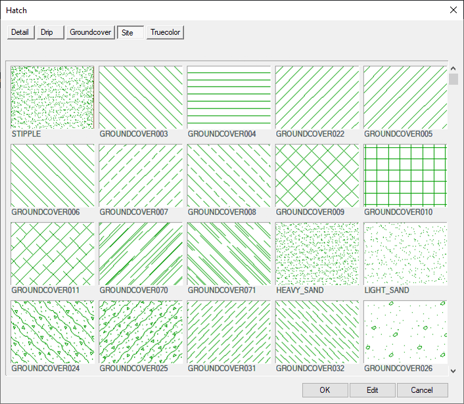This screenshot has width=464, height=404.
Task: Click the scrollbar down arrow
Action: point(453,371)
